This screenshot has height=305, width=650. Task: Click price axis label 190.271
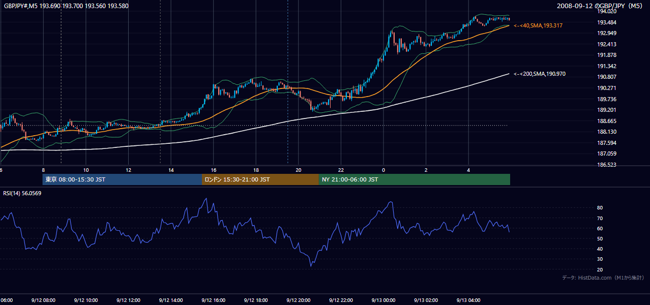[607, 88]
